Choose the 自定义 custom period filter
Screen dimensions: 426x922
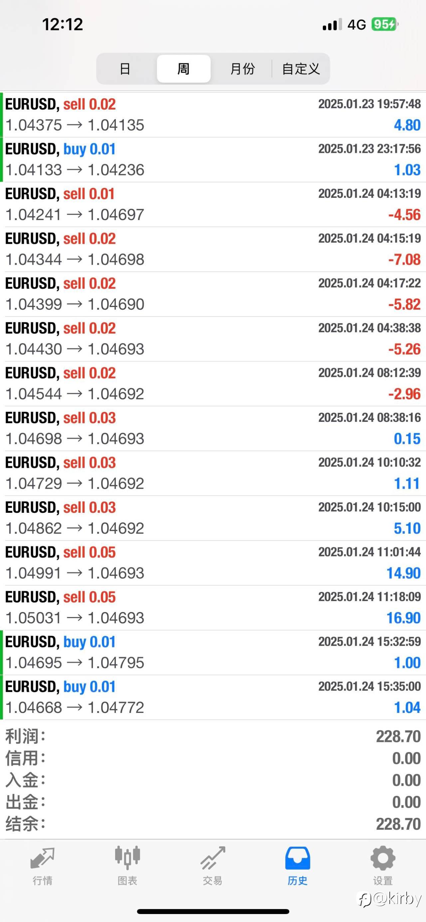[x=301, y=69]
